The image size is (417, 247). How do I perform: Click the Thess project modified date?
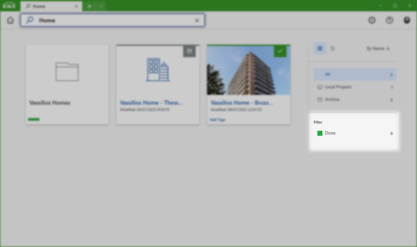[145, 110]
